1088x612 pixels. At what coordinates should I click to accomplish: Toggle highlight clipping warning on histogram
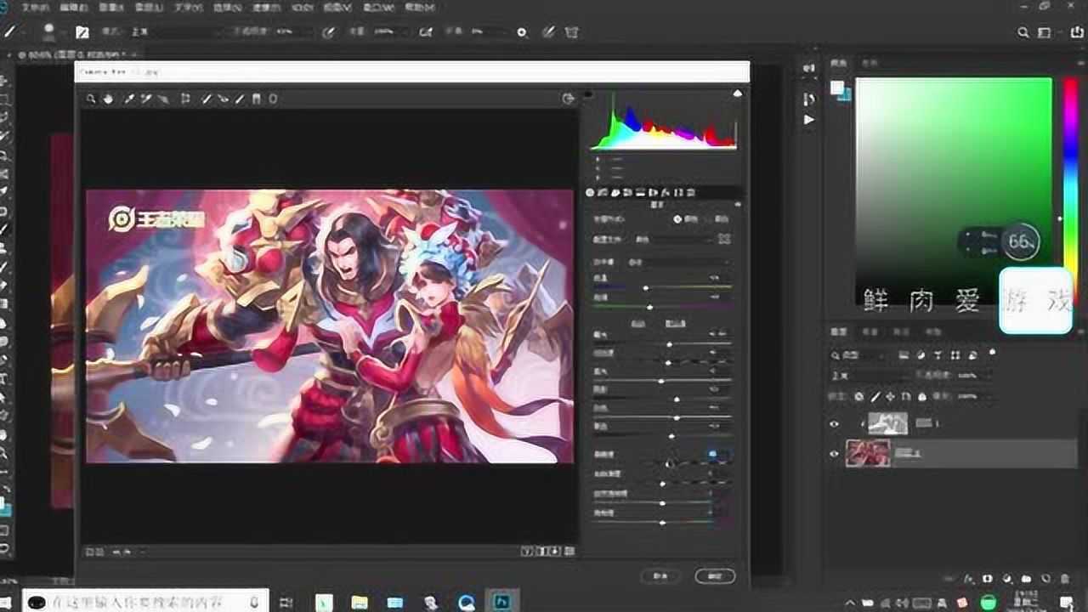[737, 93]
